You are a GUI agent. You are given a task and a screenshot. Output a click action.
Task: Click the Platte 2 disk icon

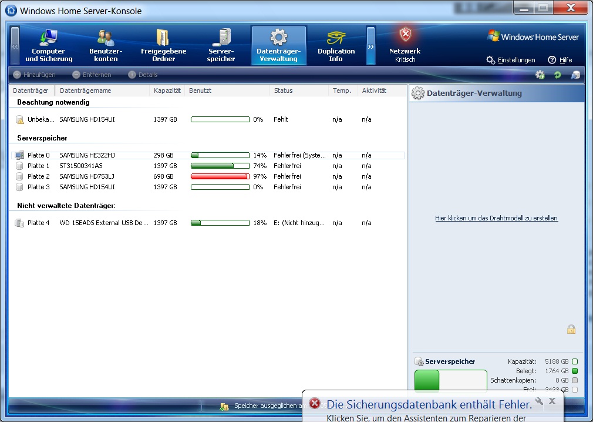[19, 176]
